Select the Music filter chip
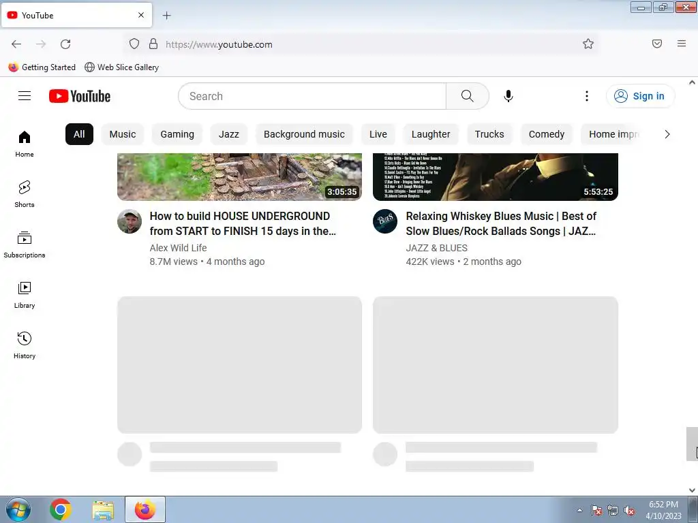This screenshot has width=698, height=523. (x=123, y=134)
